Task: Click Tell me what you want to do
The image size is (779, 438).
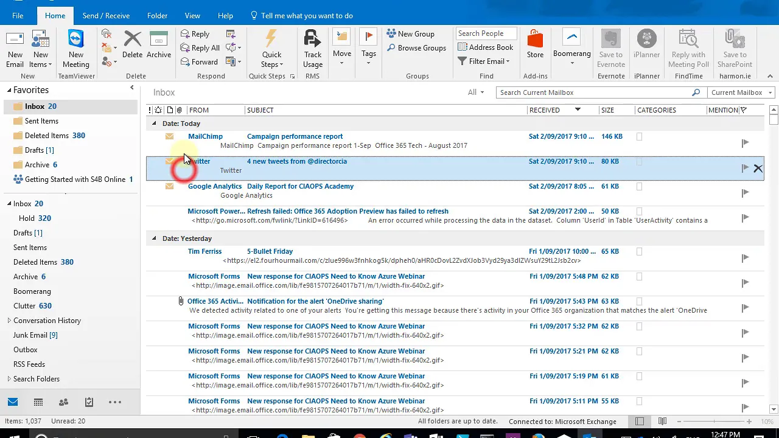Action: pyautogui.click(x=301, y=15)
